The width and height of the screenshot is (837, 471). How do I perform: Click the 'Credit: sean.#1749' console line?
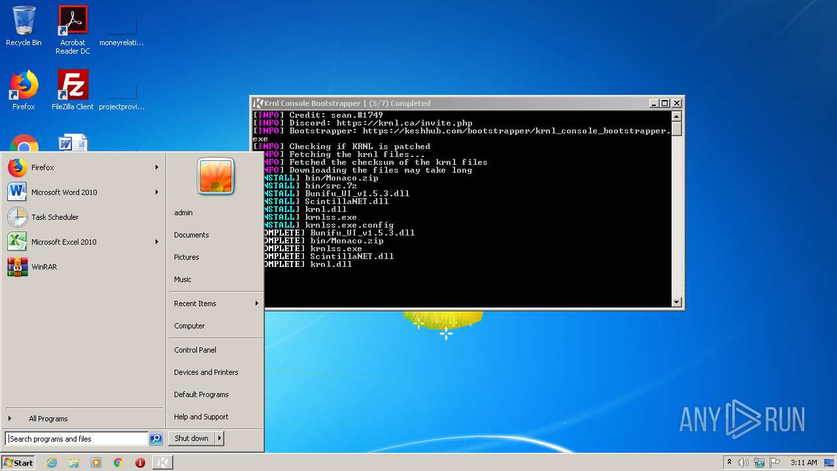(x=318, y=115)
